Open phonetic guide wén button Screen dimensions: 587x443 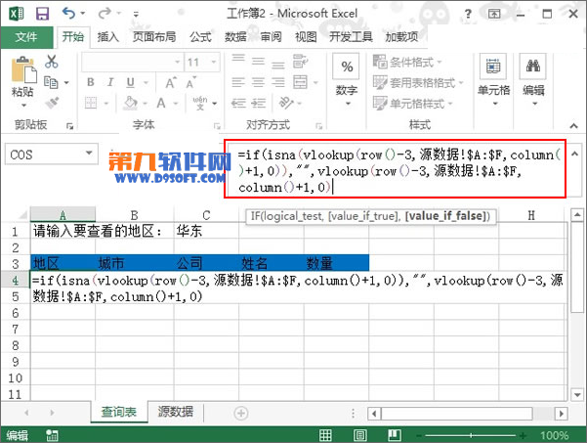click(x=200, y=103)
